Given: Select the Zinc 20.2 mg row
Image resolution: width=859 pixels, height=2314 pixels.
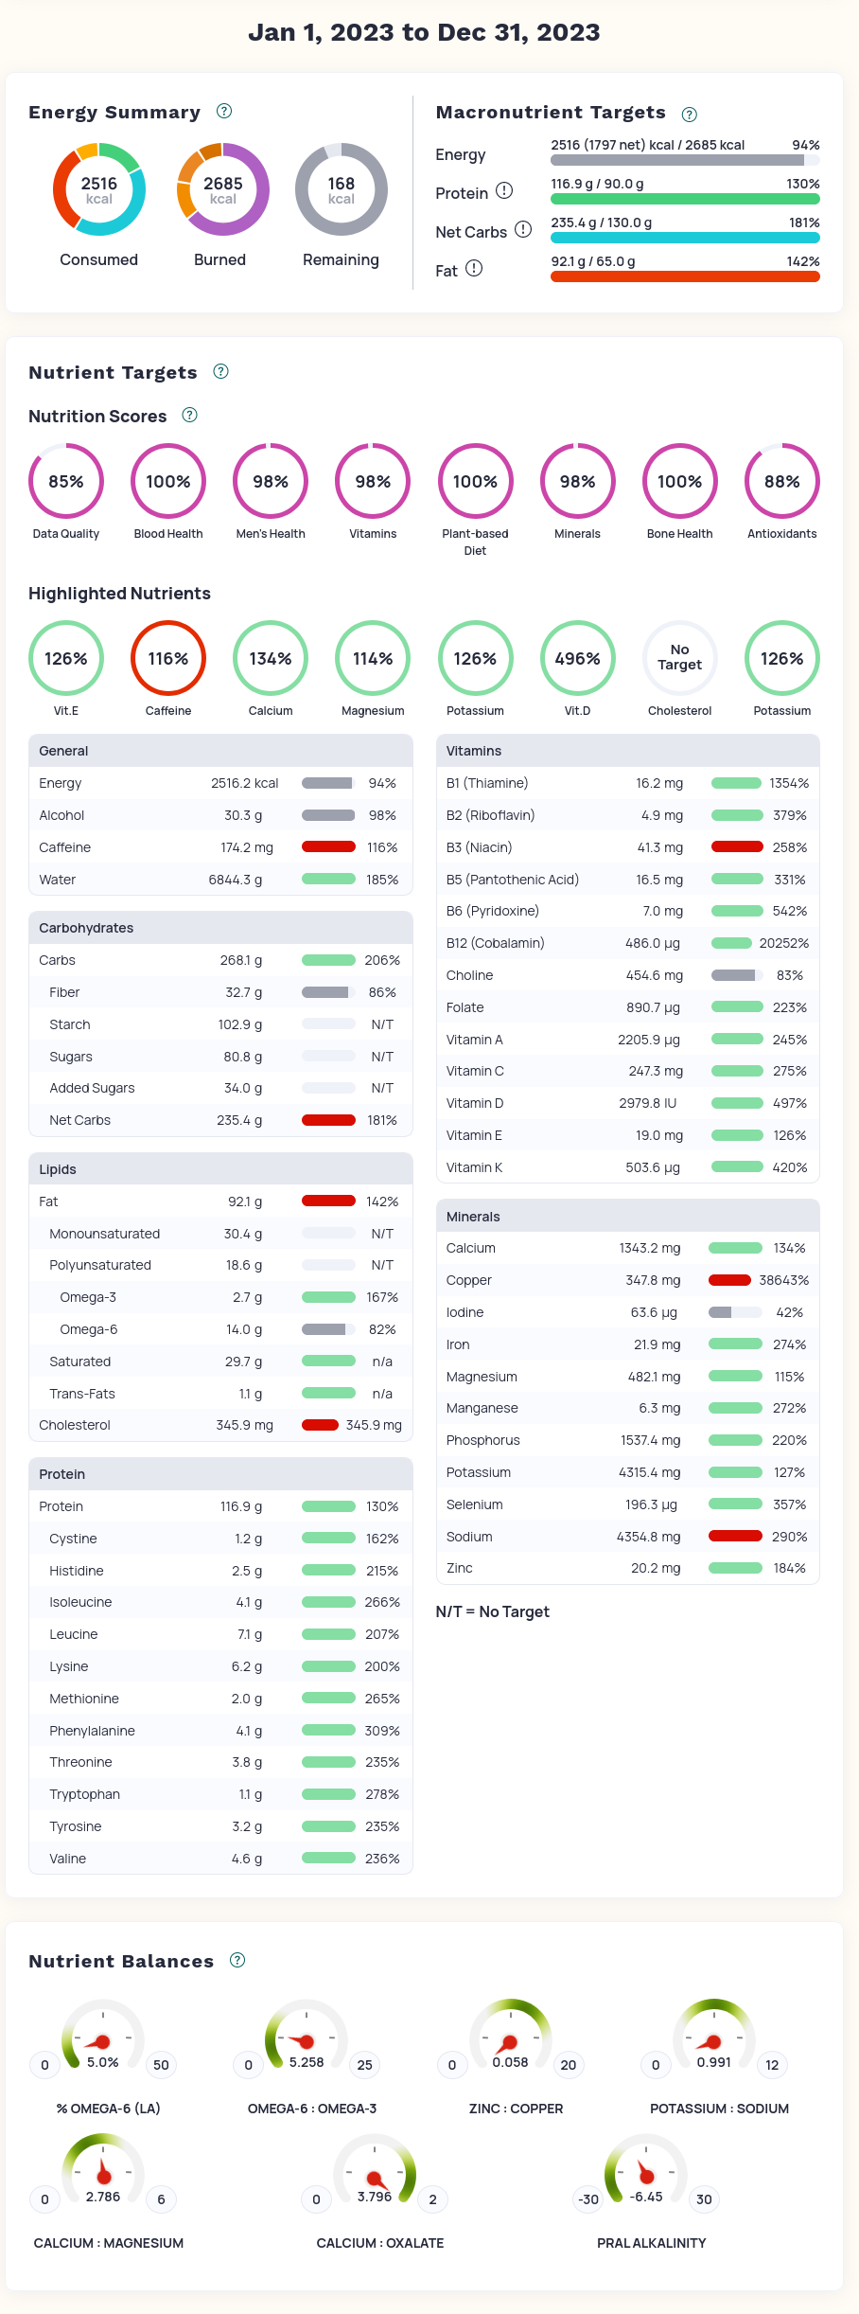Looking at the screenshot, I should [x=628, y=1568].
